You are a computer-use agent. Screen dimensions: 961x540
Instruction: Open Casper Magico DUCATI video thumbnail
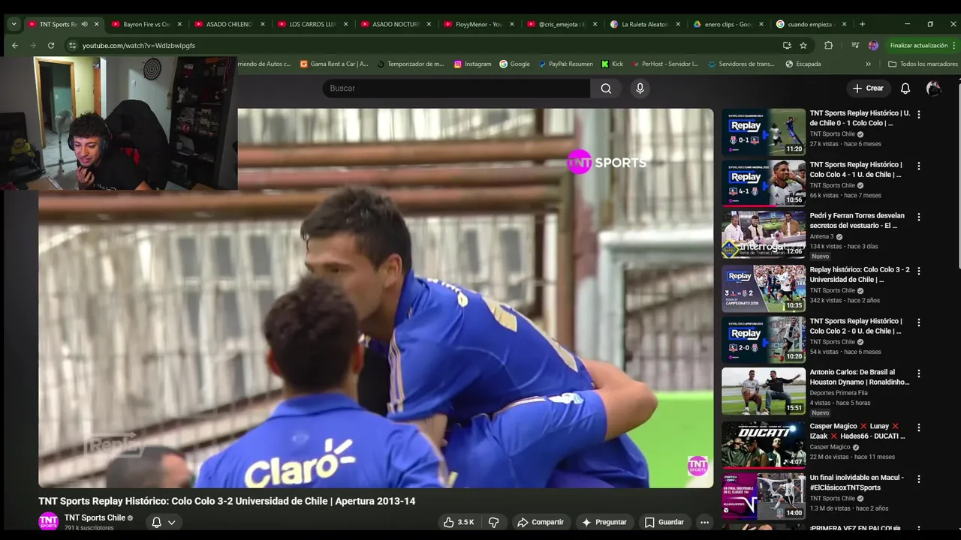764,445
